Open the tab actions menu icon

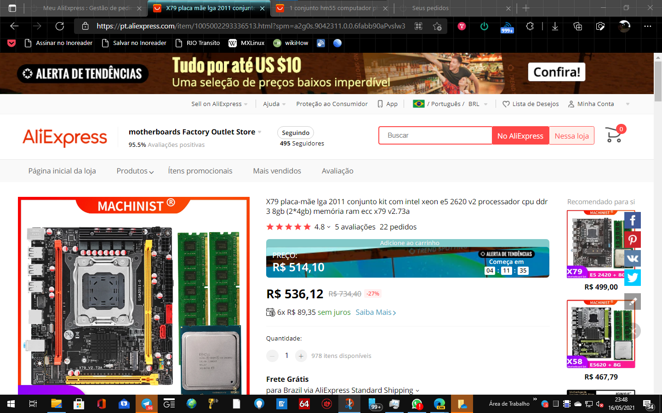coord(12,8)
